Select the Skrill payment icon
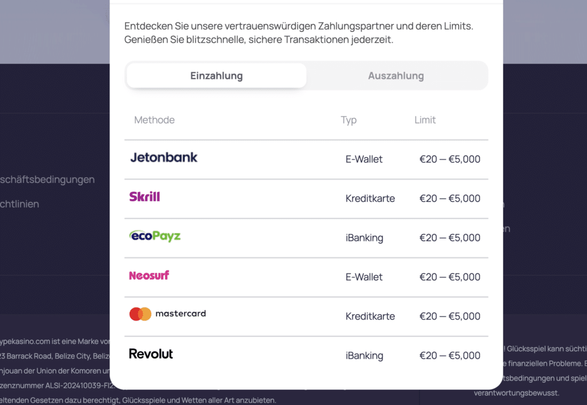This screenshot has width=587, height=405. [x=144, y=197]
